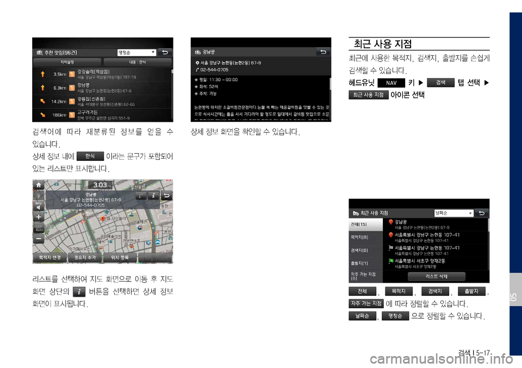
Task: Select the 검색지(6) tab
Action: click(x=365, y=250)
